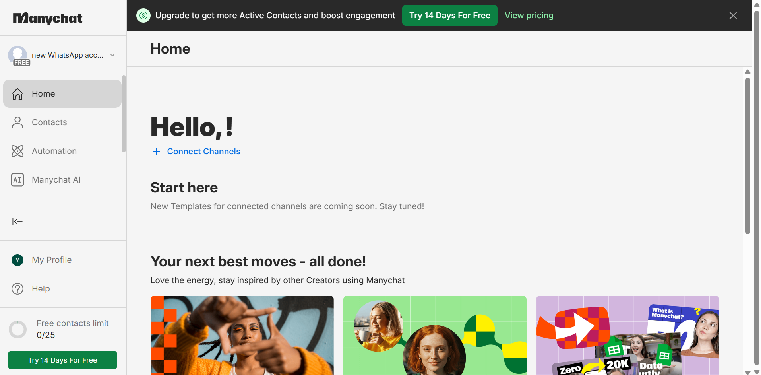
Task: Click the plus icon beside Connect Channels
Action: pos(157,152)
